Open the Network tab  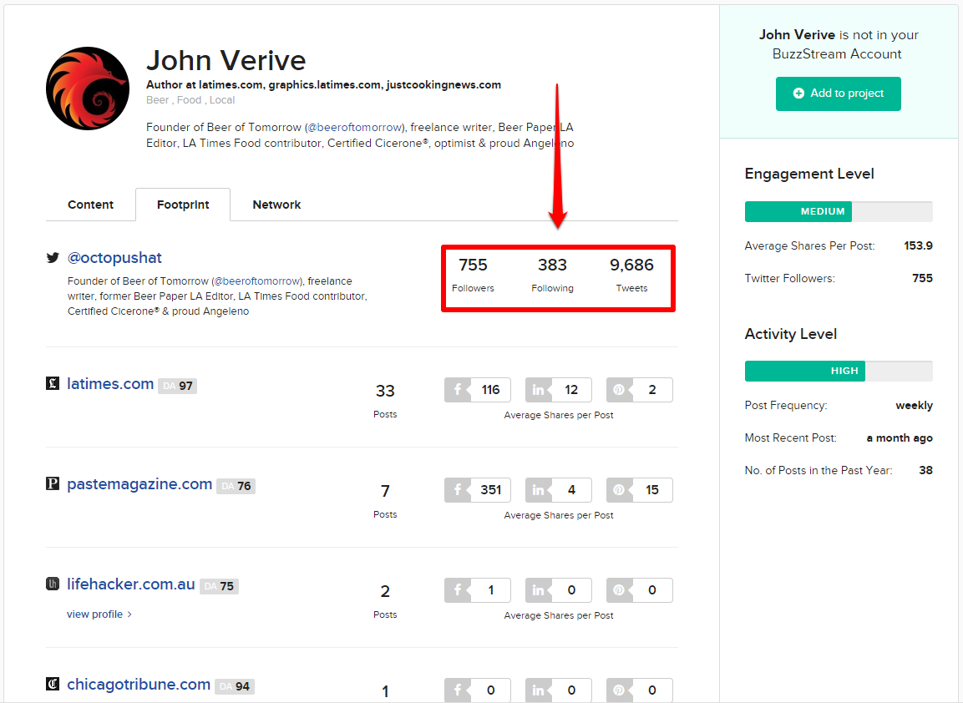(276, 205)
